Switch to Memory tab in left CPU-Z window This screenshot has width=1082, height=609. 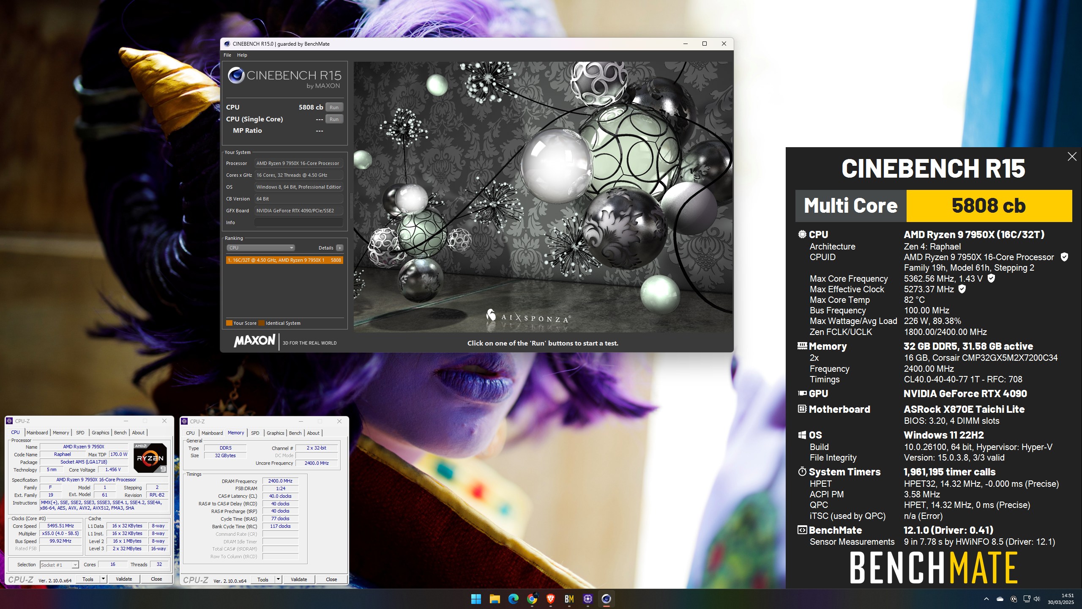pyautogui.click(x=61, y=433)
